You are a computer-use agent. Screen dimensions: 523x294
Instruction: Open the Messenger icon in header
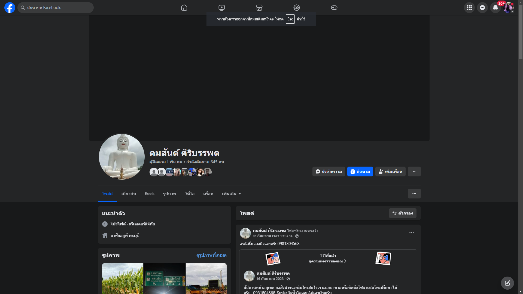[x=482, y=8]
